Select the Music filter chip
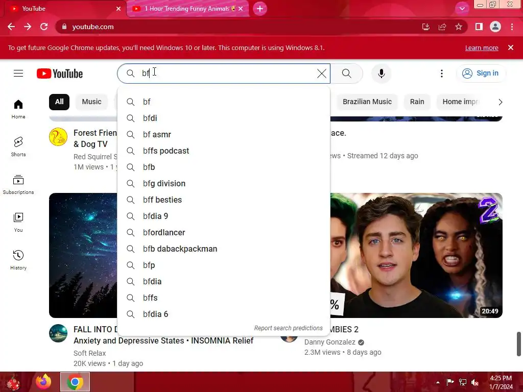This screenshot has height=392, width=523. (x=92, y=102)
